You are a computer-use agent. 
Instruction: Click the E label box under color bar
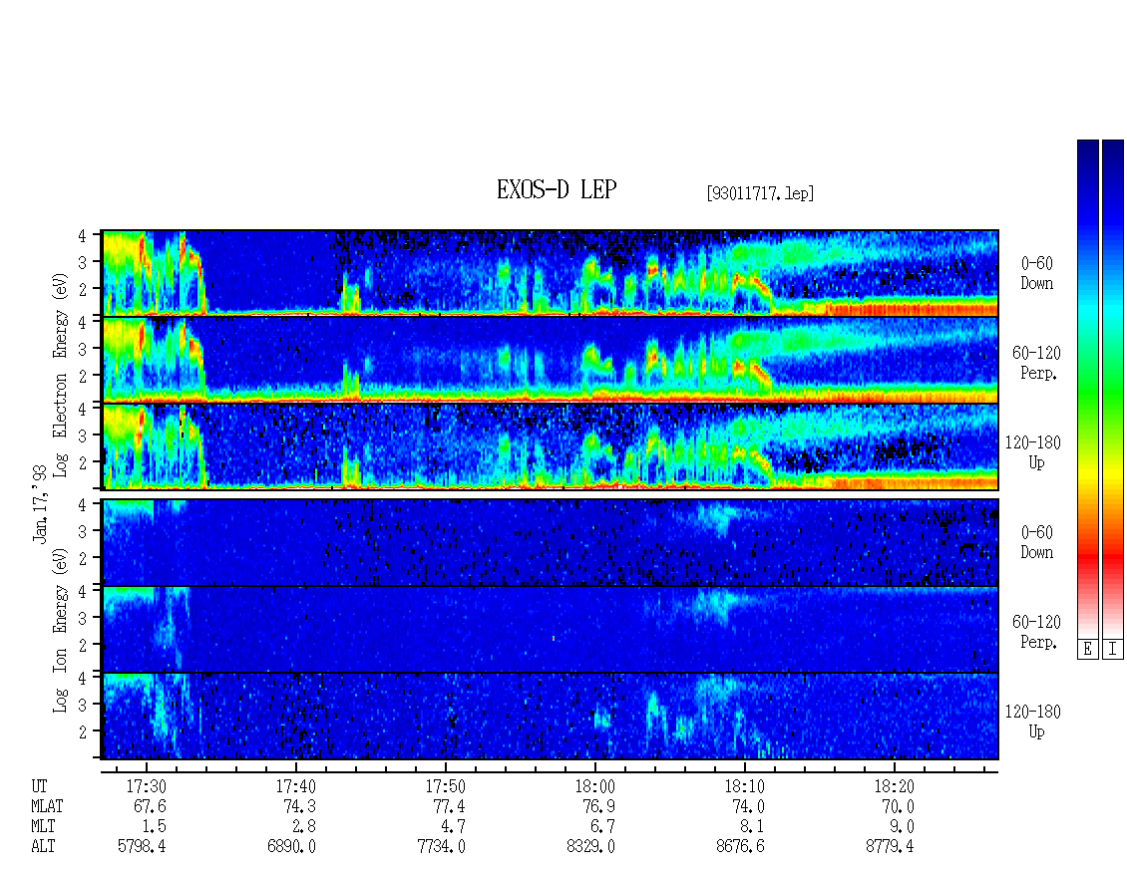click(x=1087, y=650)
